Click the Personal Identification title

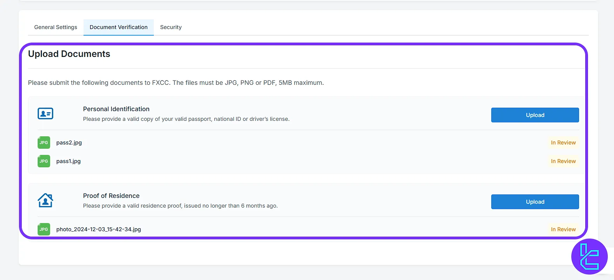point(116,109)
